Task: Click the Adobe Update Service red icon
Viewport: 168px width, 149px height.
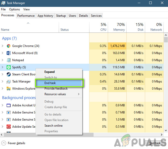Action: [8, 127]
